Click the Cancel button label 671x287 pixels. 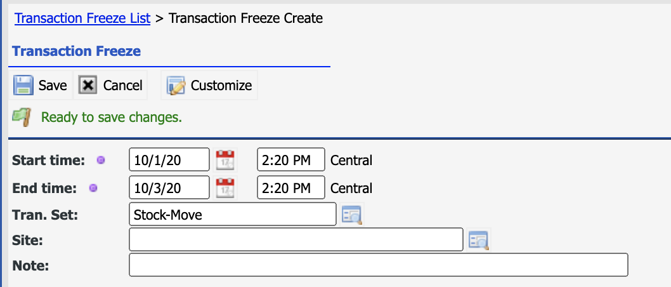123,86
